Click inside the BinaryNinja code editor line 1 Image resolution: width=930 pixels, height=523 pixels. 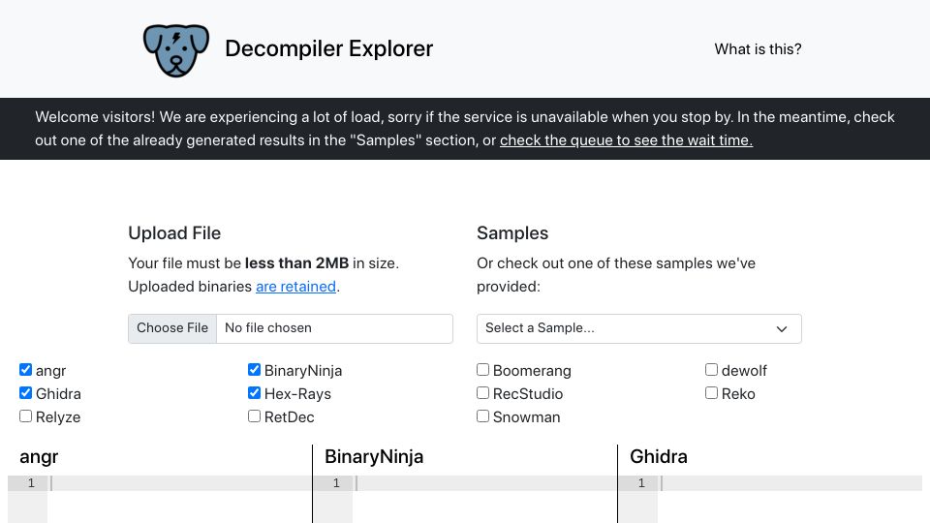[484, 483]
